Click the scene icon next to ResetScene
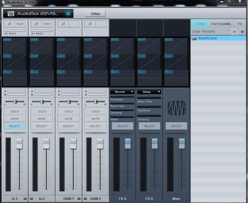Image resolution: width=248 pixels, height=203 pixels. click(x=194, y=38)
